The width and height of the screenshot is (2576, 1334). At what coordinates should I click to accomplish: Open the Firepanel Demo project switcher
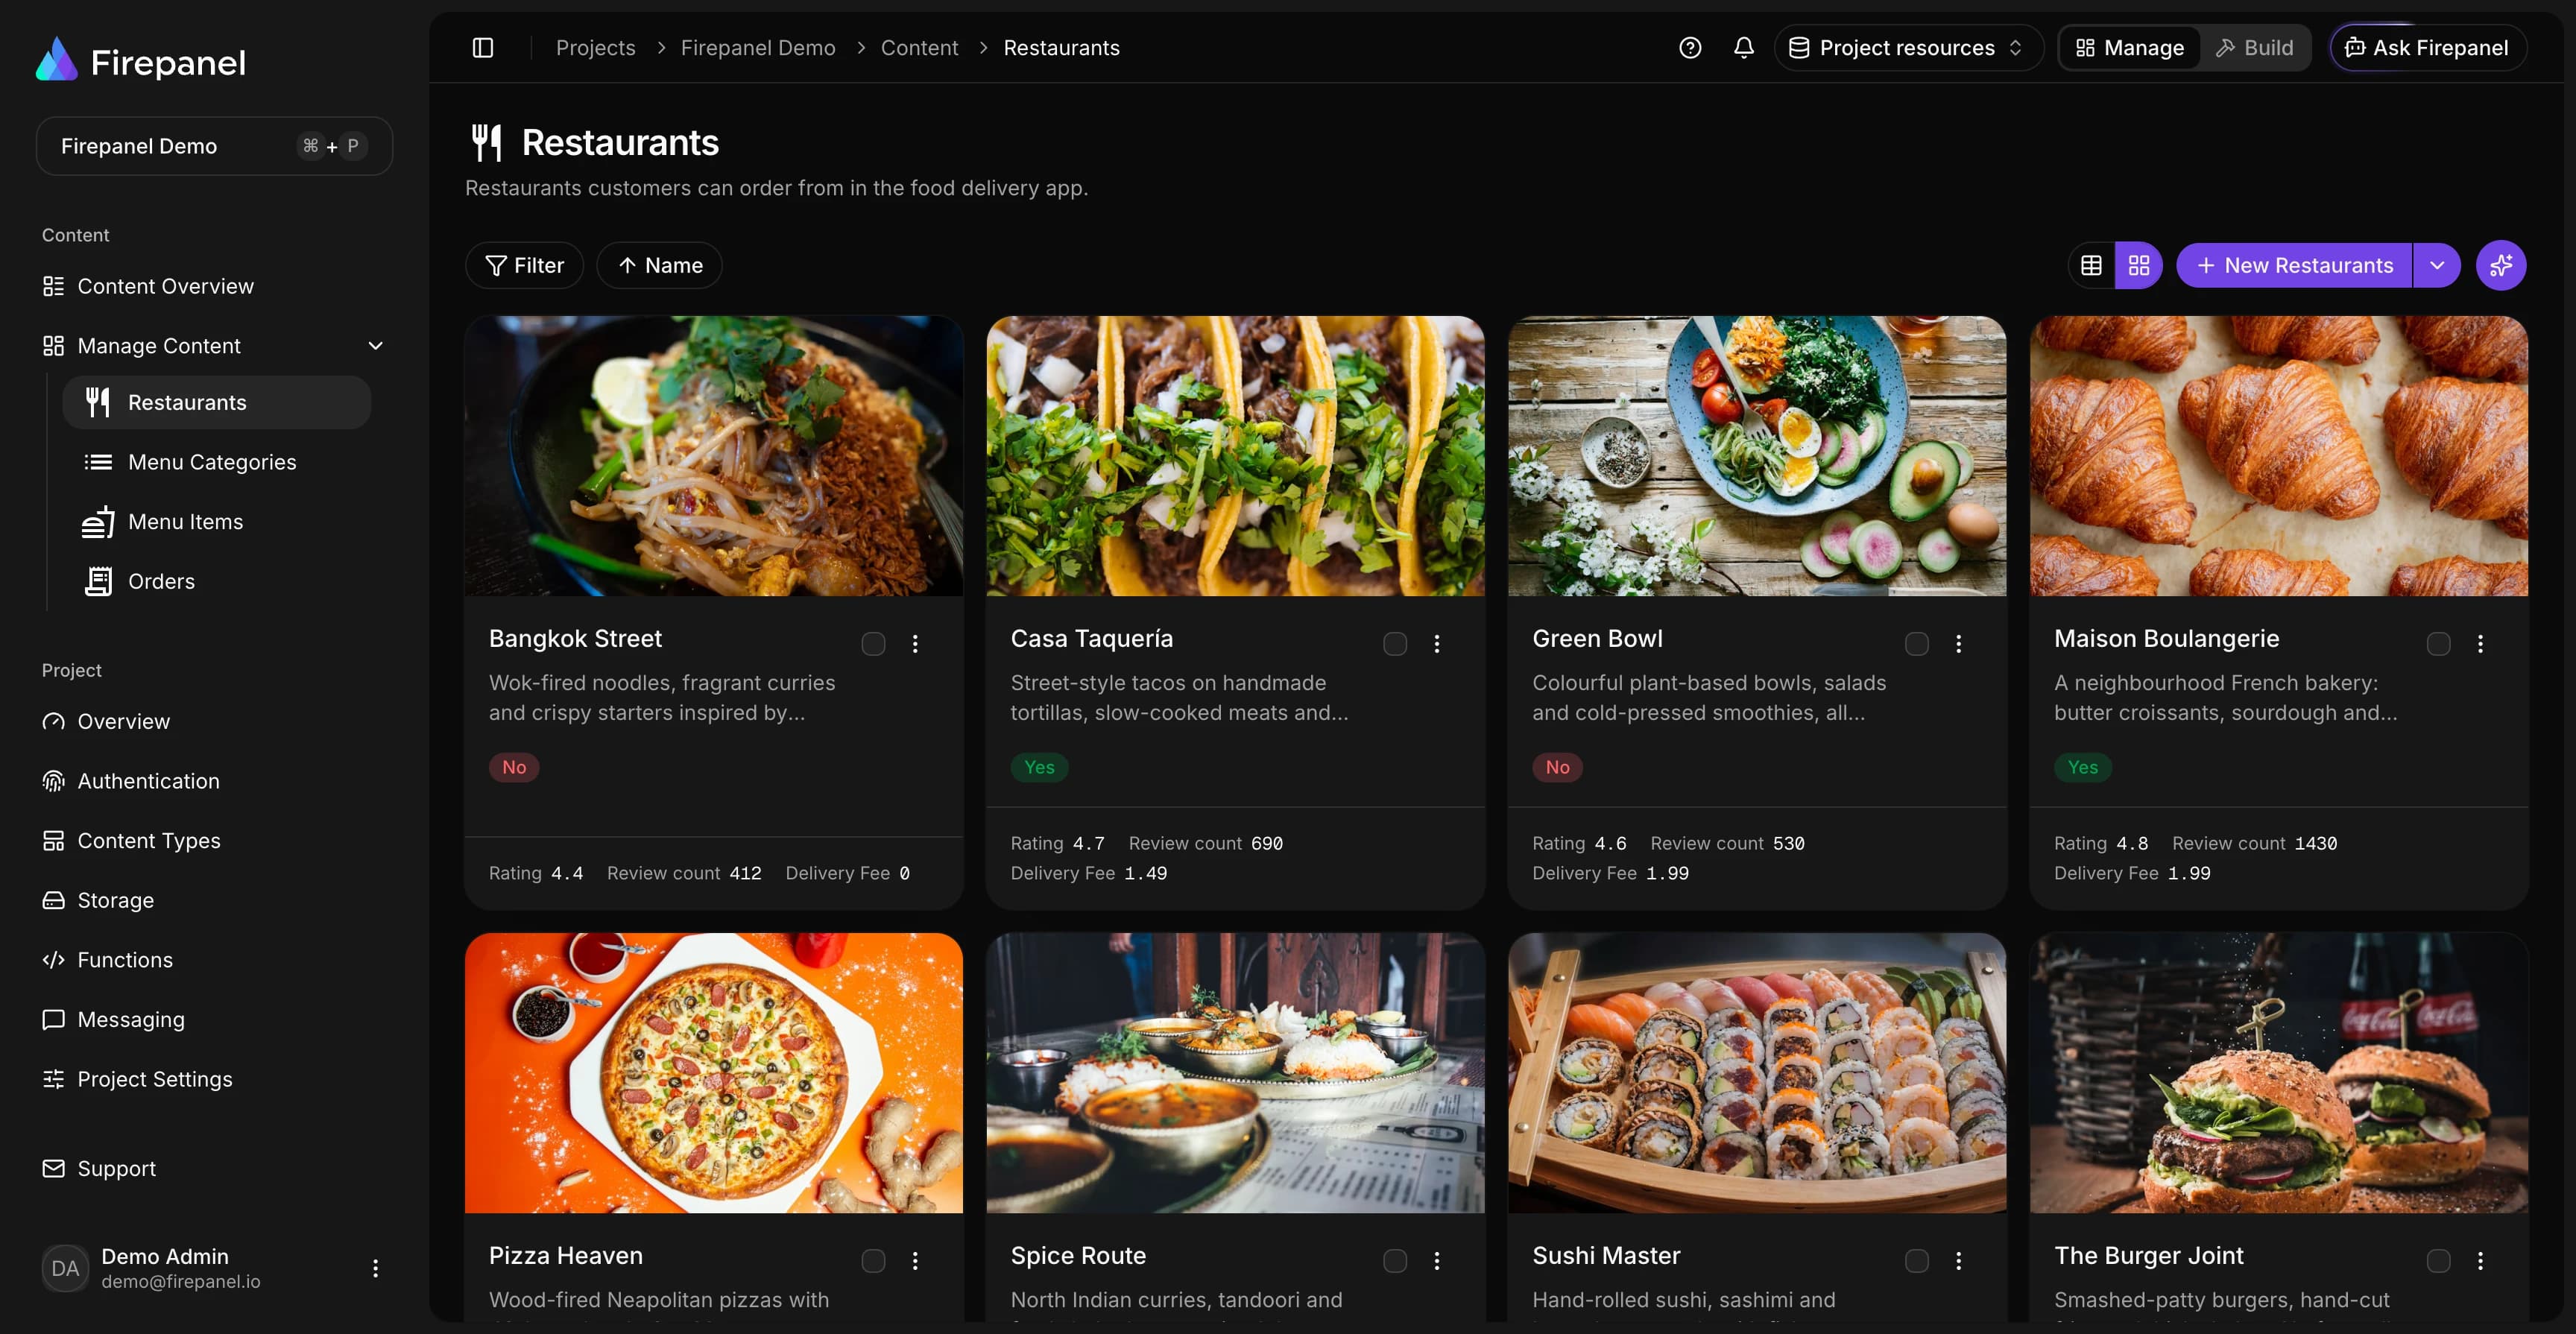click(214, 146)
